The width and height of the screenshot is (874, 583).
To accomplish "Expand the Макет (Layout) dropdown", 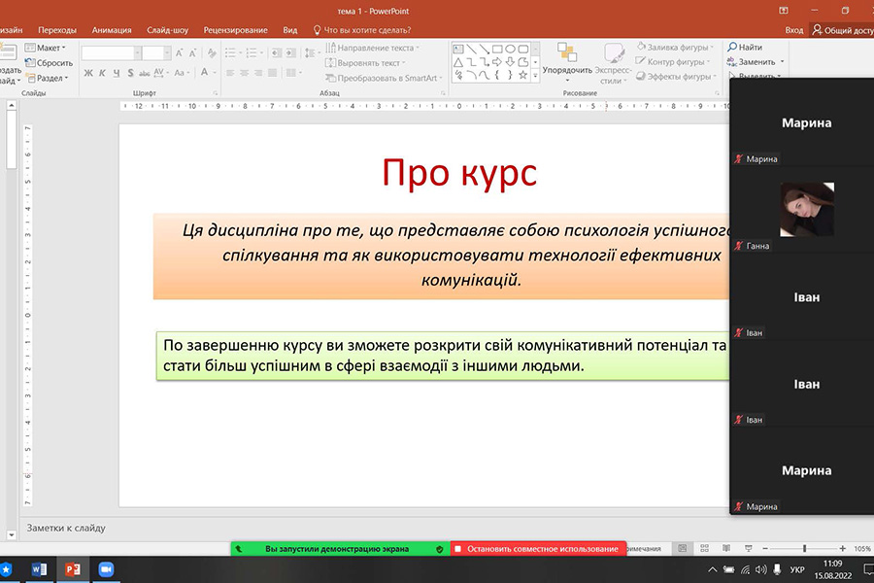I will [x=63, y=48].
